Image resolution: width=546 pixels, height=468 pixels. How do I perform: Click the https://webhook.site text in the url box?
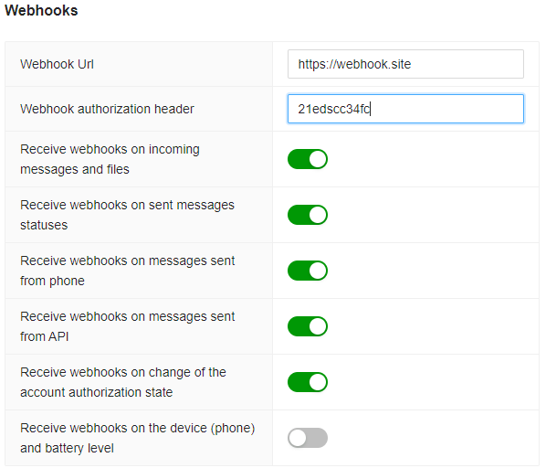[354, 65]
